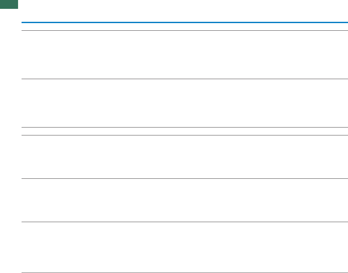
Task: Click the divider above the last row
Action: coord(184,222)
